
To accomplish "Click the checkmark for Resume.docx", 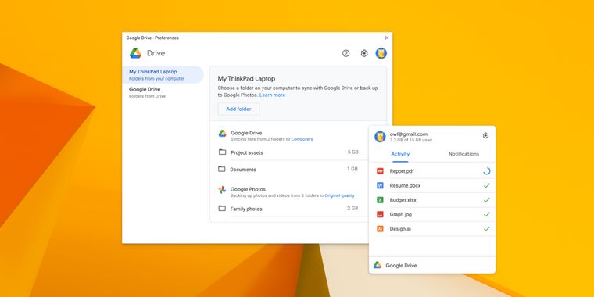I will coord(487,186).
